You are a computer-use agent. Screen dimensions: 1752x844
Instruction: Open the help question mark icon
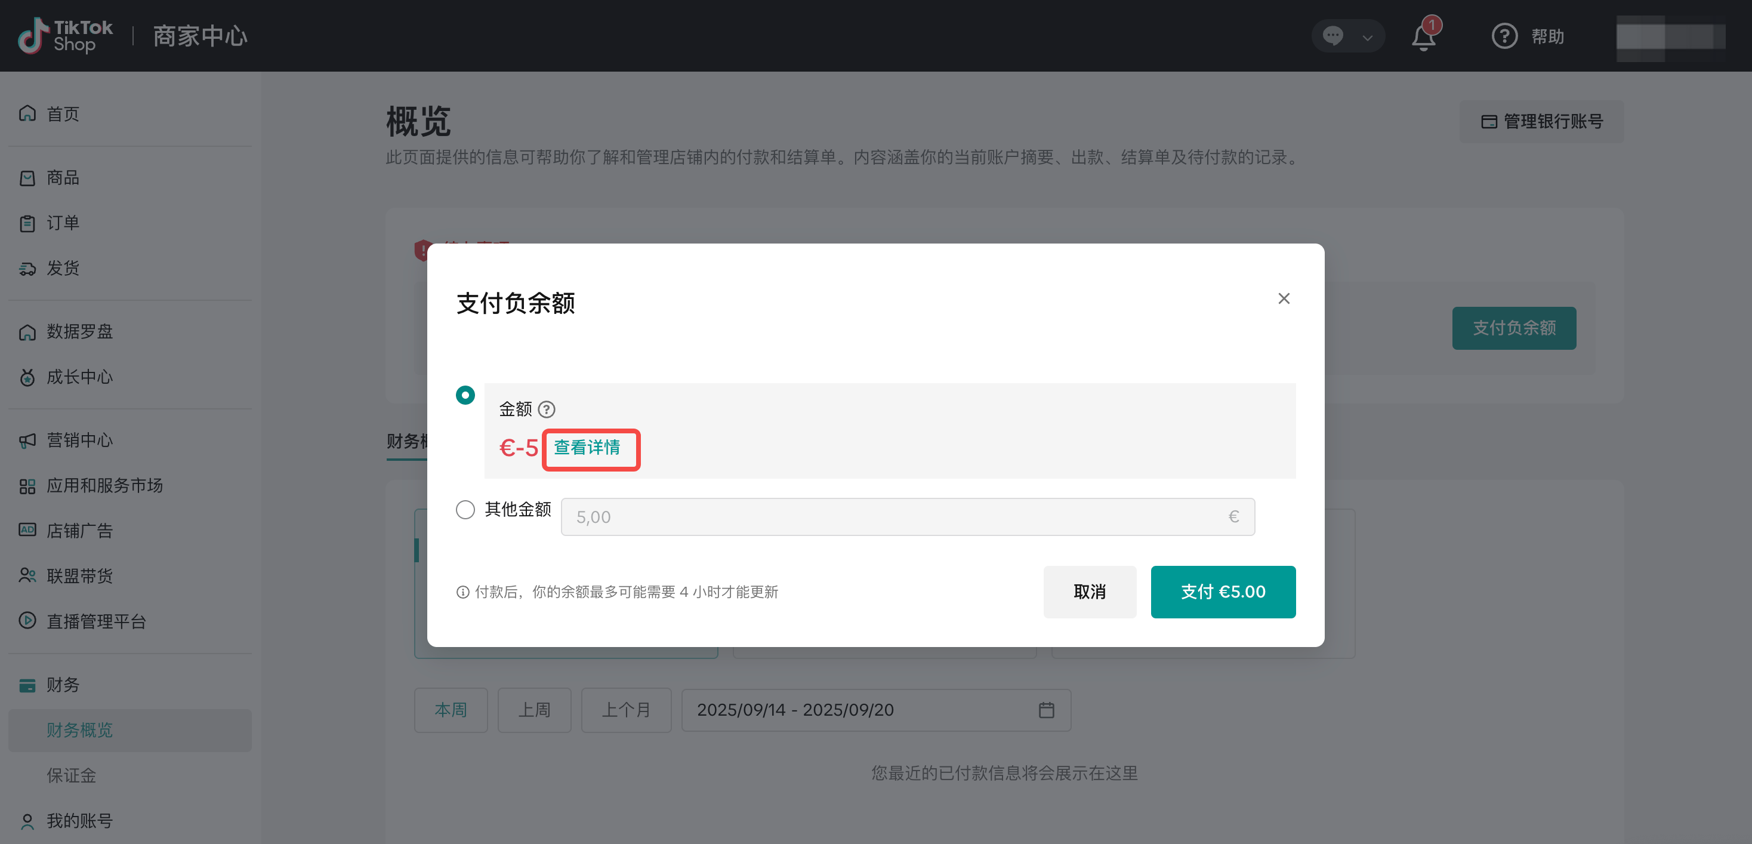click(x=1504, y=36)
